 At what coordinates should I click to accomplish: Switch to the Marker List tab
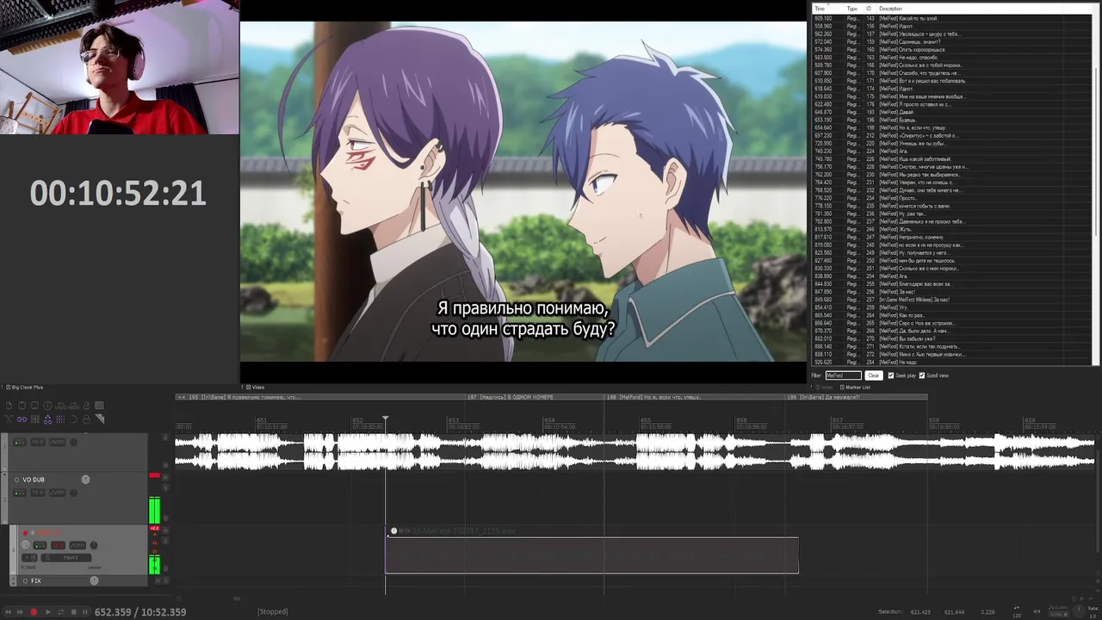point(855,387)
